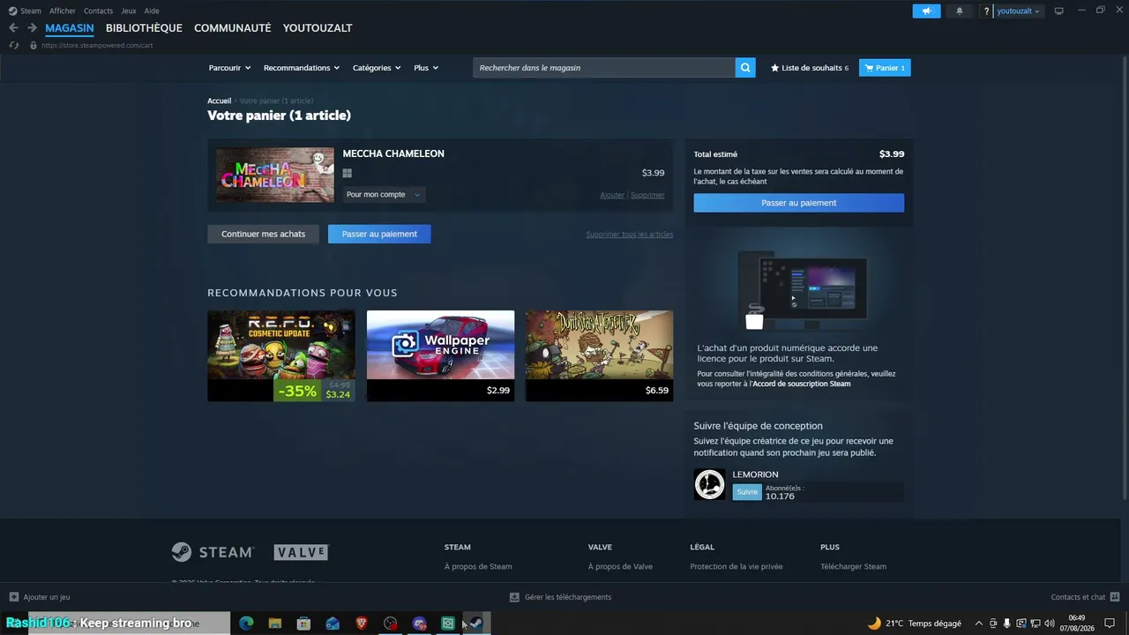The width and height of the screenshot is (1129, 635).
Task: Open the Don't Starve Together recommendation
Action: (x=599, y=355)
